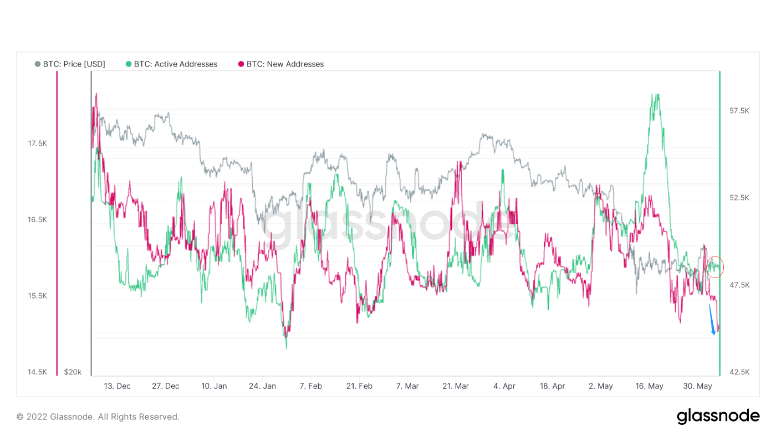Click the '42.5K' right axis label

point(739,372)
